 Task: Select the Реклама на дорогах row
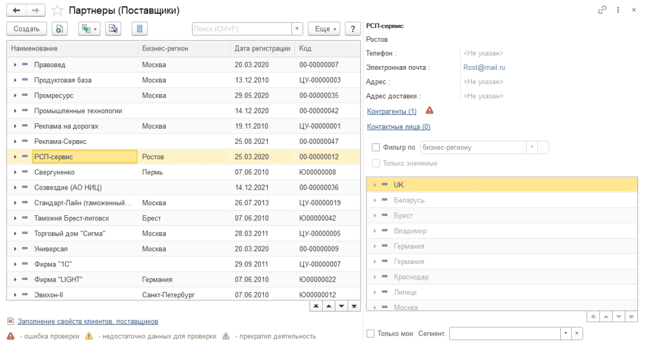coord(184,127)
